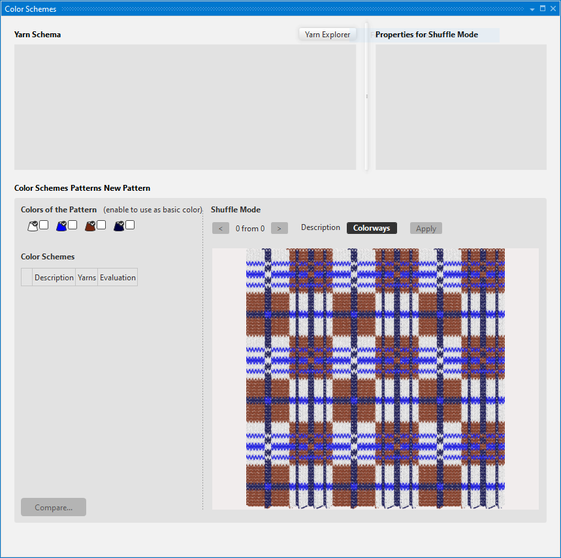This screenshot has width=561, height=558.
Task: Enable white yarn as basic color
Action: (x=44, y=225)
